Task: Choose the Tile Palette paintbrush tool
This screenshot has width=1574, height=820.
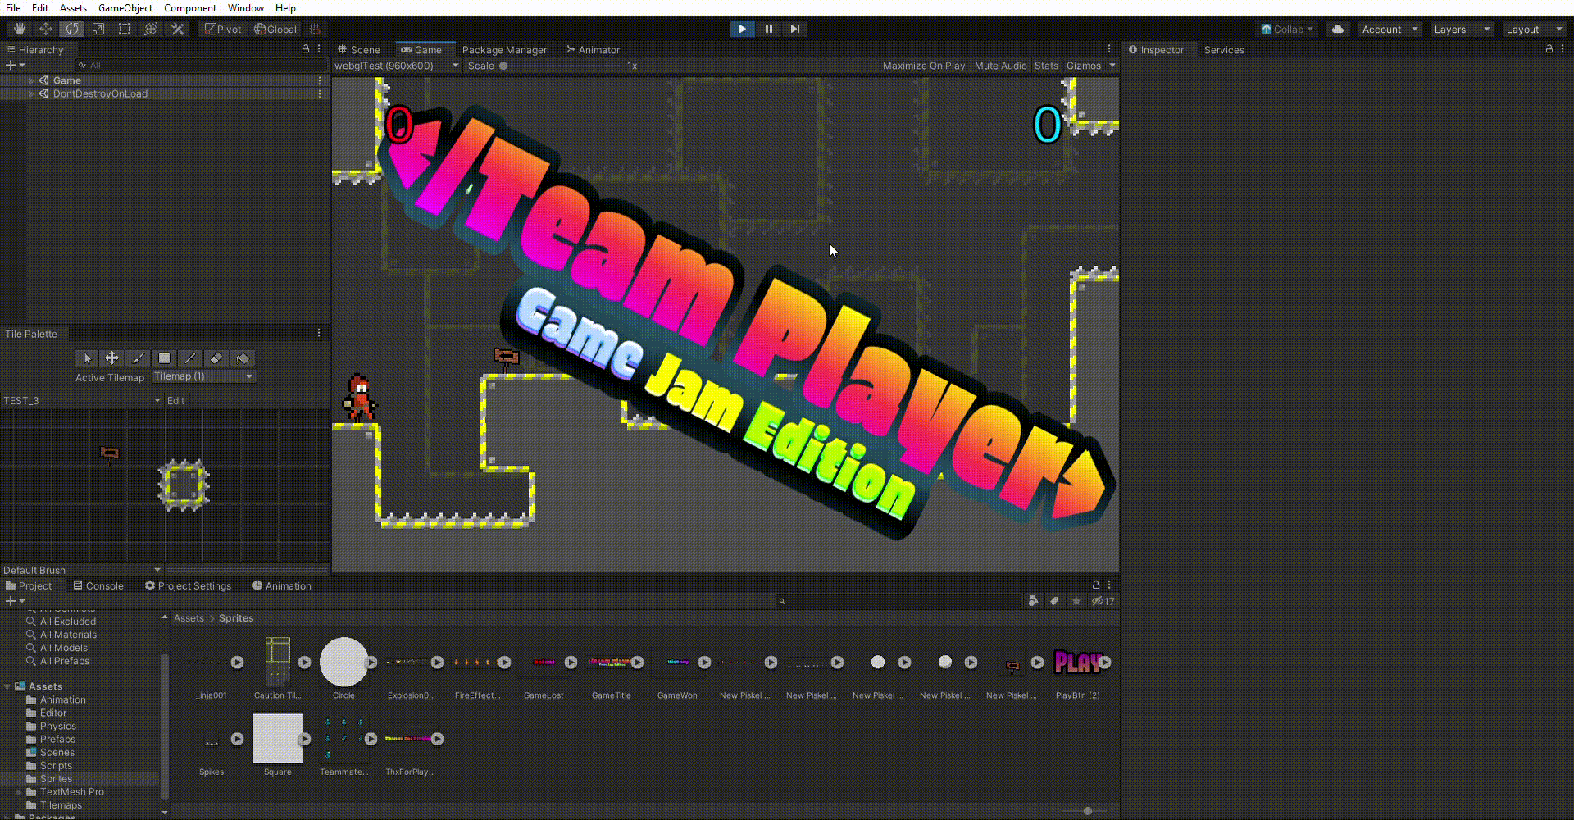Action: pos(139,358)
